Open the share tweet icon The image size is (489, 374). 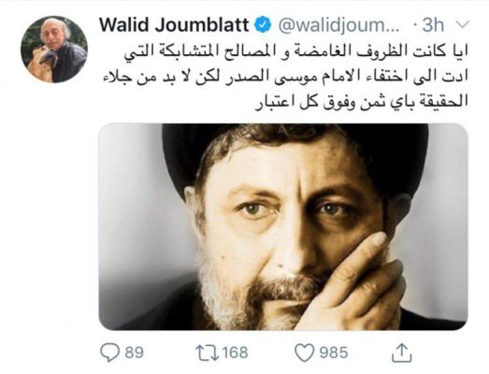[x=402, y=352]
